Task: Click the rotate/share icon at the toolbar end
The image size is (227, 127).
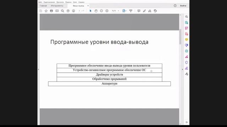Action: point(155,11)
